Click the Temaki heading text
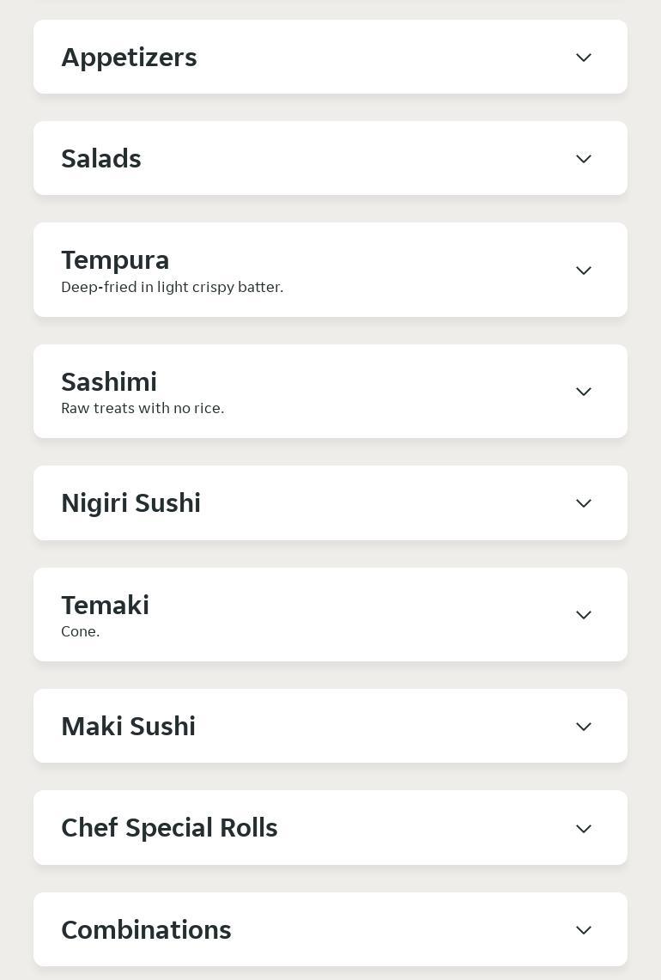The width and height of the screenshot is (661, 980). 106,605
